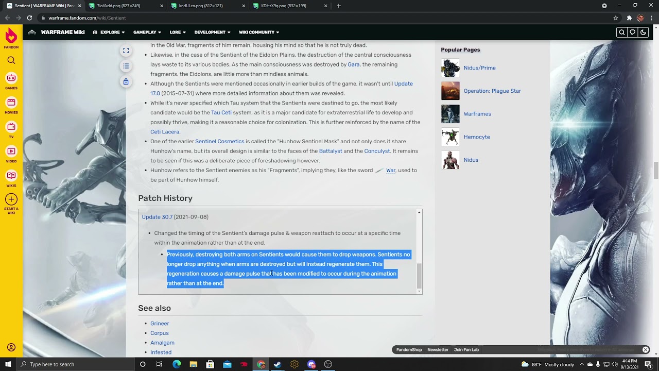Open the Games section icon
The height and width of the screenshot is (371, 659).
[11, 78]
